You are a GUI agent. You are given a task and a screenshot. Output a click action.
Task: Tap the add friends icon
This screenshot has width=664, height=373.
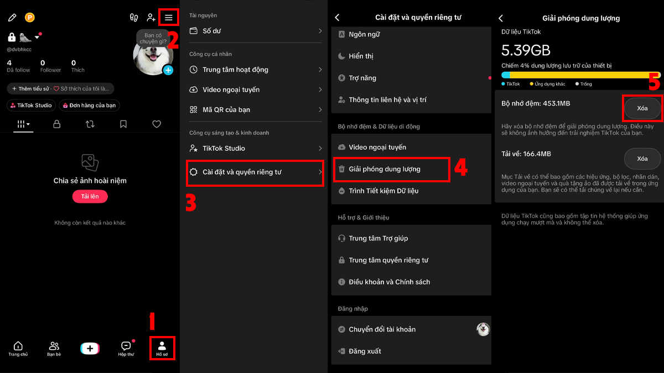pos(151,18)
